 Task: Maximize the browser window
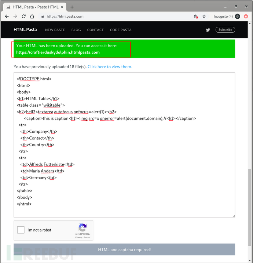point(236,6)
